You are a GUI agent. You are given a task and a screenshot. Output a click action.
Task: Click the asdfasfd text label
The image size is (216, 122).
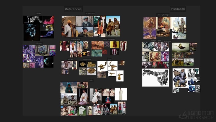click(167, 41)
